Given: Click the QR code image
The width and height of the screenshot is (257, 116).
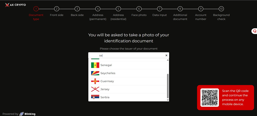Looking at the screenshot, I should tap(210, 98).
